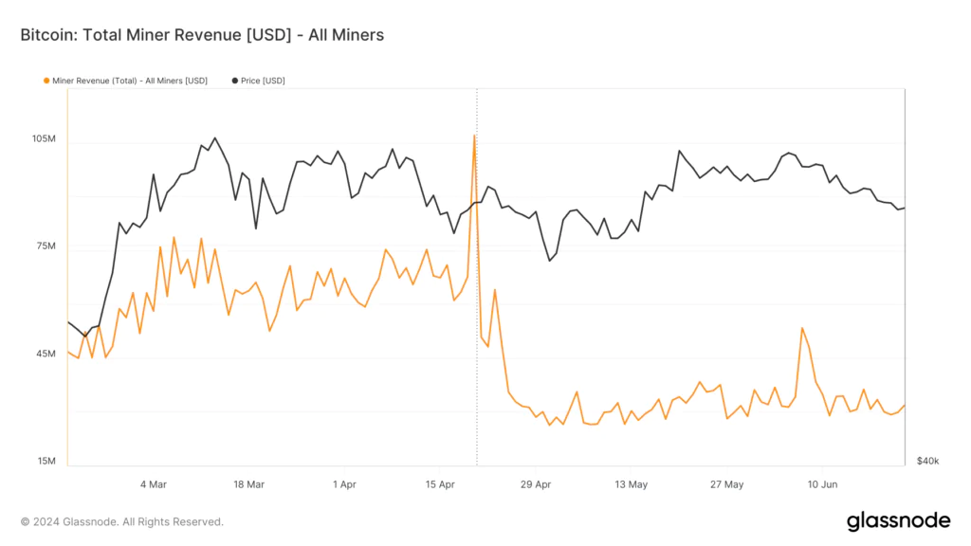Toggle the Price [USD] legend label

[x=263, y=81]
